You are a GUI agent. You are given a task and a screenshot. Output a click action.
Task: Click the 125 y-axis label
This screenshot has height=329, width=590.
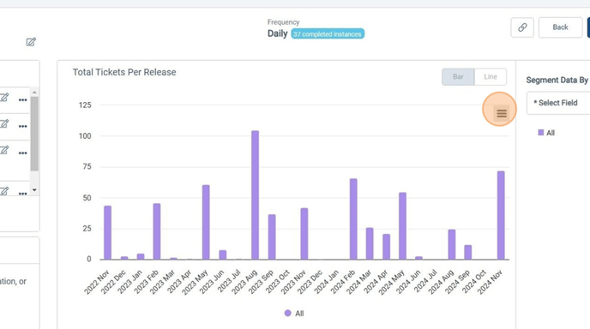(85, 105)
